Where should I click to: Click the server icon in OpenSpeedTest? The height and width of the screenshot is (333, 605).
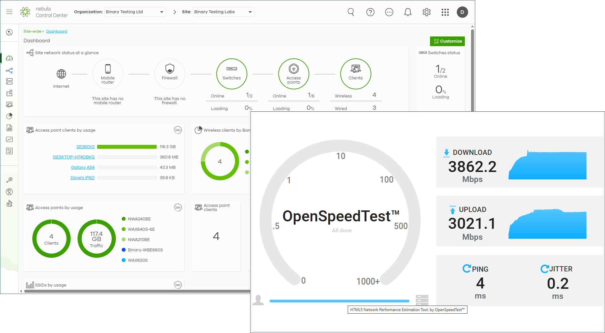422,300
